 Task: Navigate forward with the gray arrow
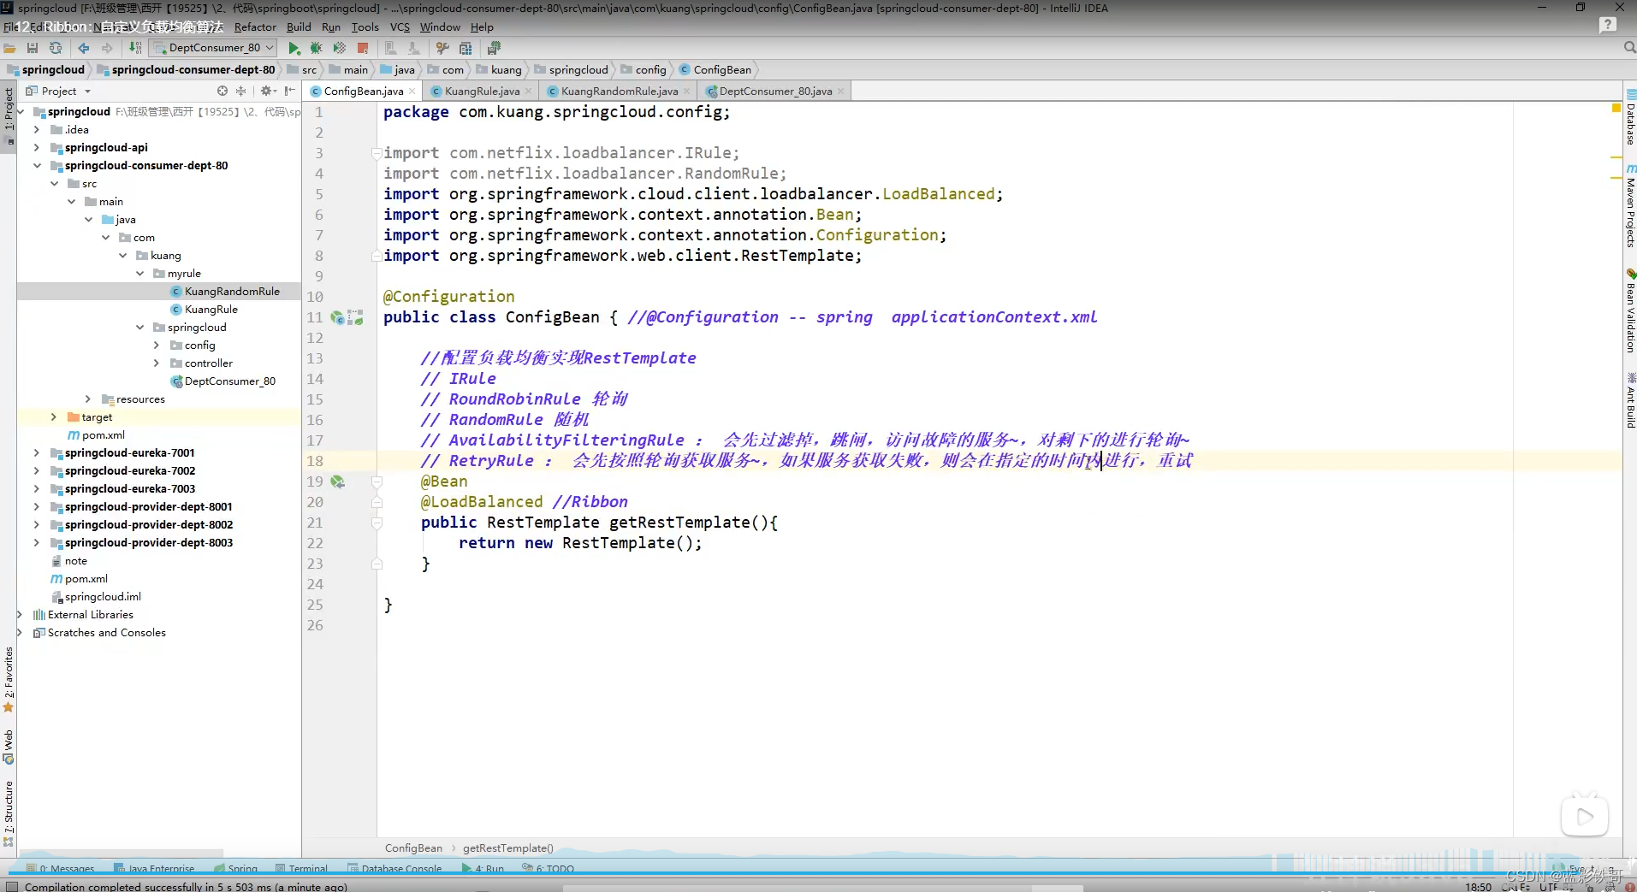107,48
